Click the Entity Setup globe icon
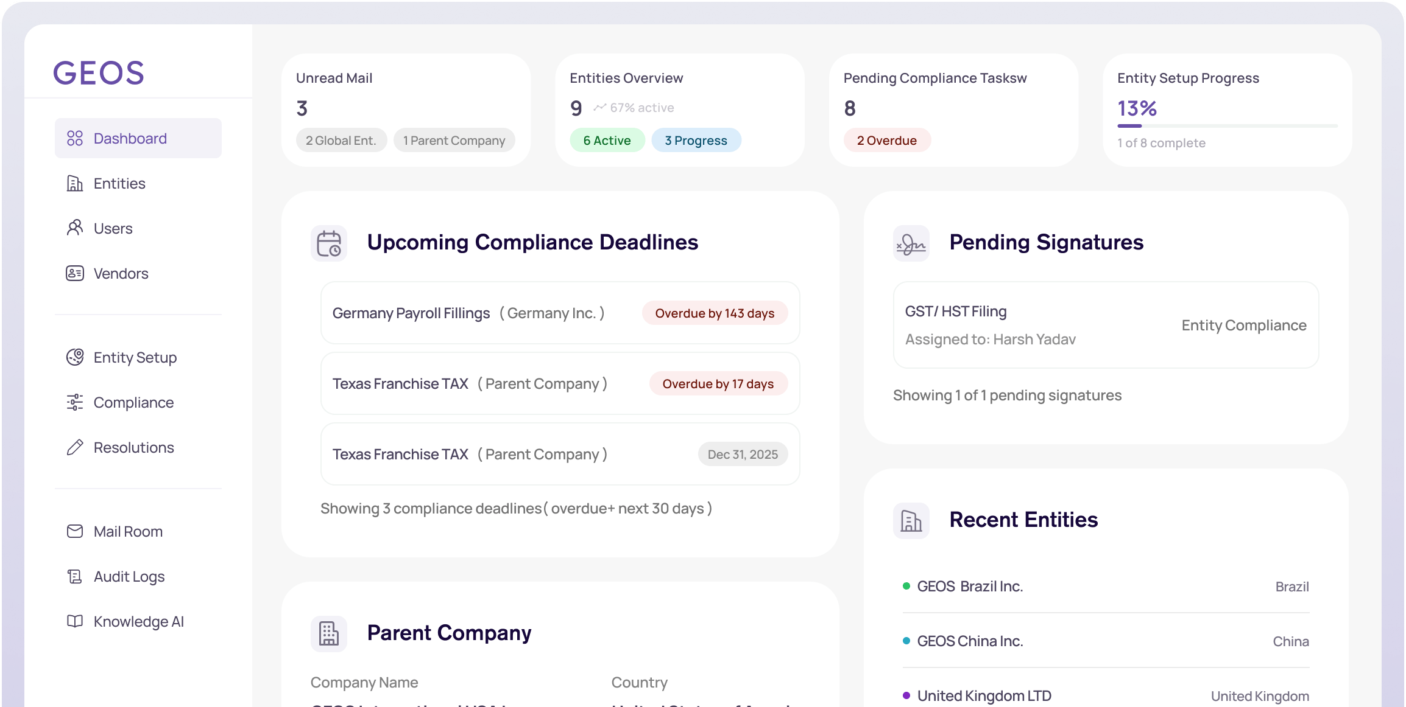The width and height of the screenshot is (1406, 707). pyautogui.click(x=75, y=357)
